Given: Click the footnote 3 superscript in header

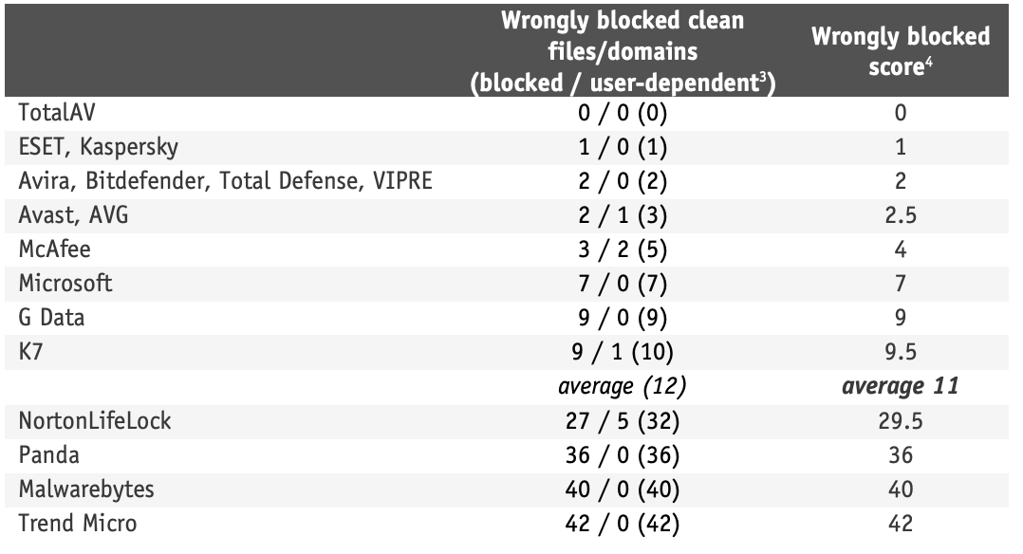Looking at the screenshot, I should 761,76.
